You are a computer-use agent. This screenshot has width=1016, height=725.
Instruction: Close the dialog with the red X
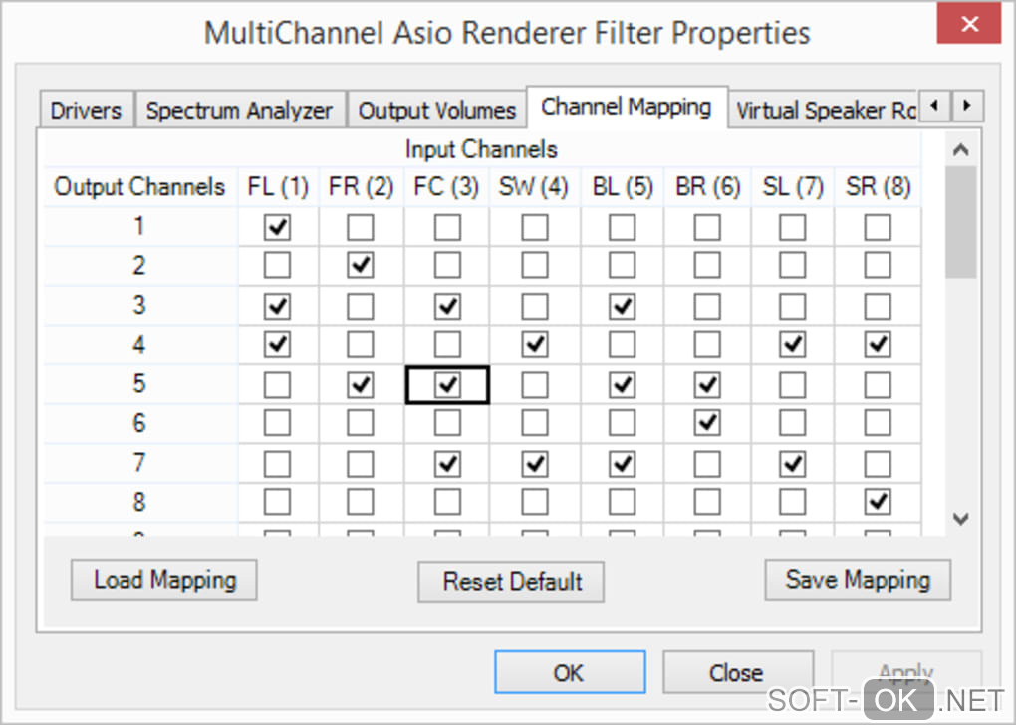pos(969,23)
